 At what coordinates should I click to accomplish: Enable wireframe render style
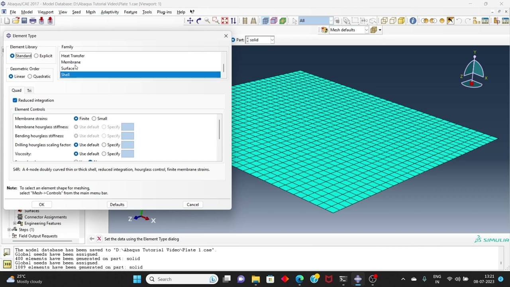[384, 21]
